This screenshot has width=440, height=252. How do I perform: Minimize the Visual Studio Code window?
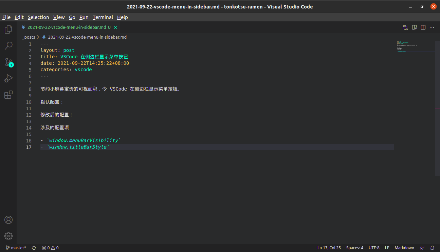[x=411, y=6]
